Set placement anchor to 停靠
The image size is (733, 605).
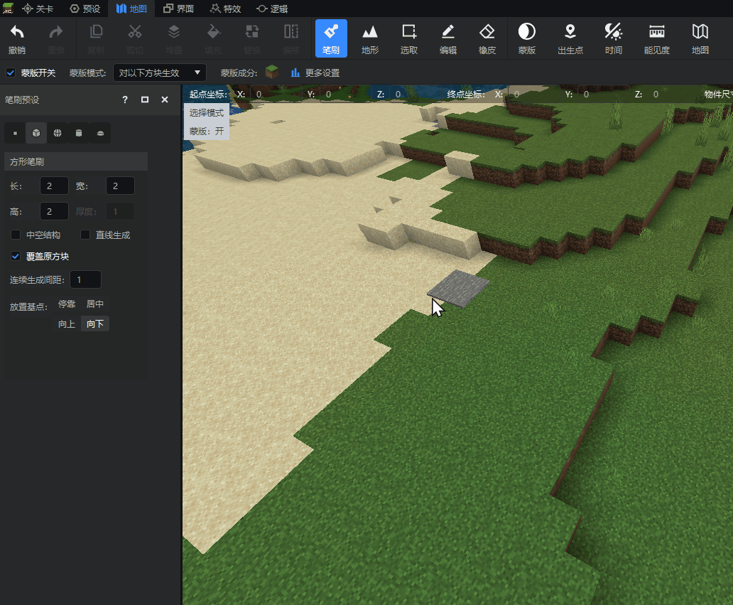[67, 304]
